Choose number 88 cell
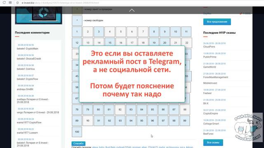This screenshot has height=148, width=264. [x=185, y=110]
